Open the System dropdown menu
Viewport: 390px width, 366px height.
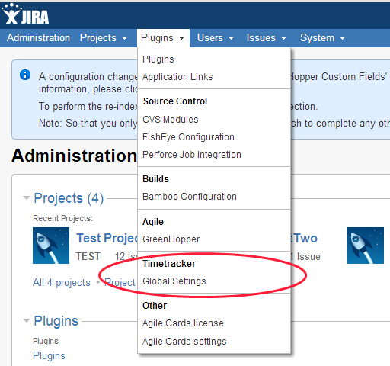click(322, 38)
